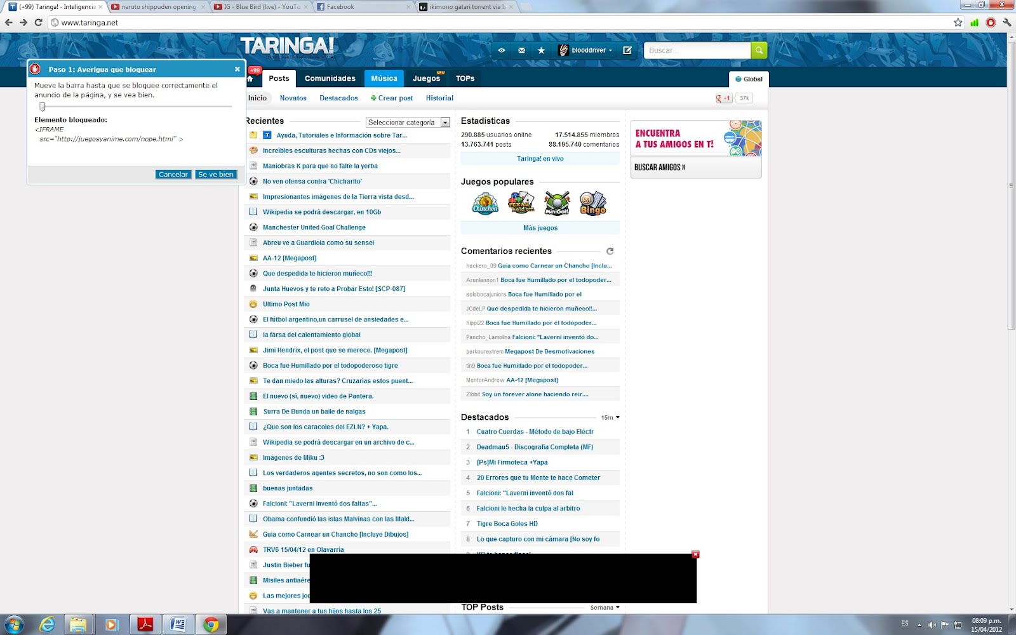
Task: Open the messages envelope icon
Action: coord(521,50)
